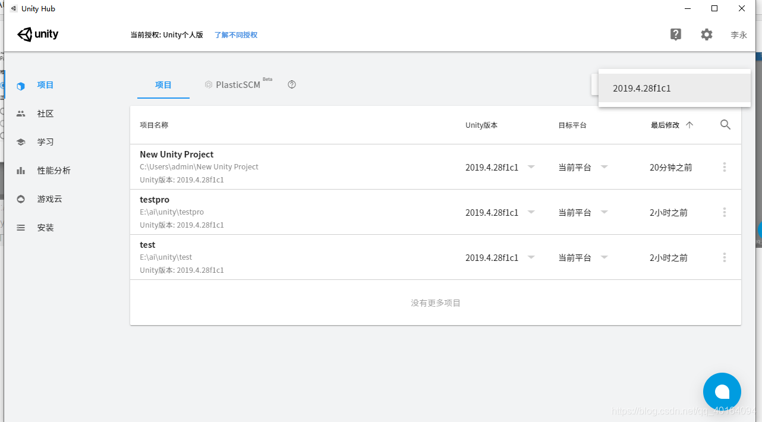The height and width of the screenshot is (422, 762).
Task: Sort by 最后修改 column
Action: click(x=665, y=125)
